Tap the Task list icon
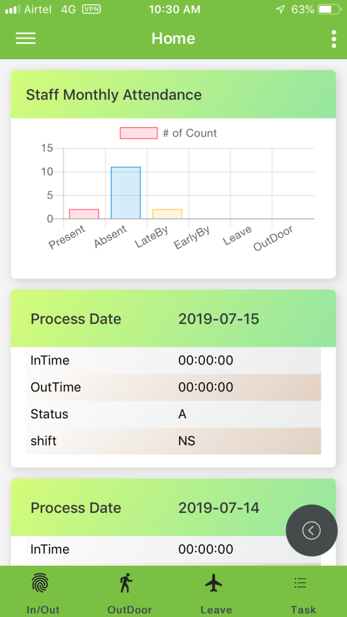 pos(300,583)
